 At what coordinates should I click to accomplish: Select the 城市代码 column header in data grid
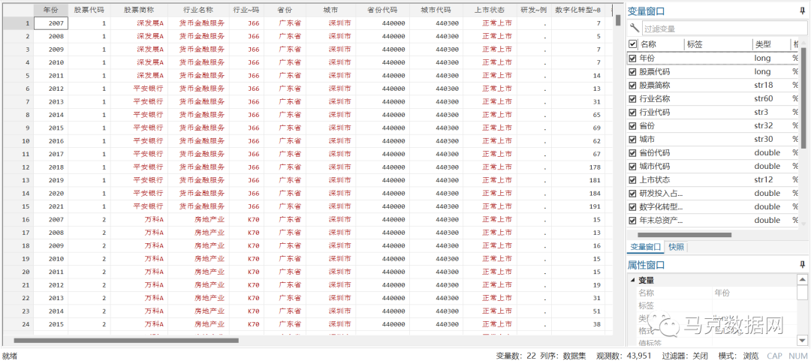436,10
